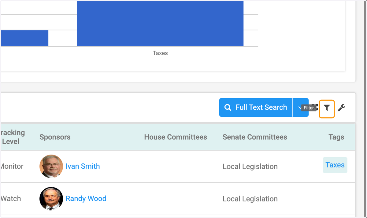Click the Monitor tracking level cell

click(12, 166)
